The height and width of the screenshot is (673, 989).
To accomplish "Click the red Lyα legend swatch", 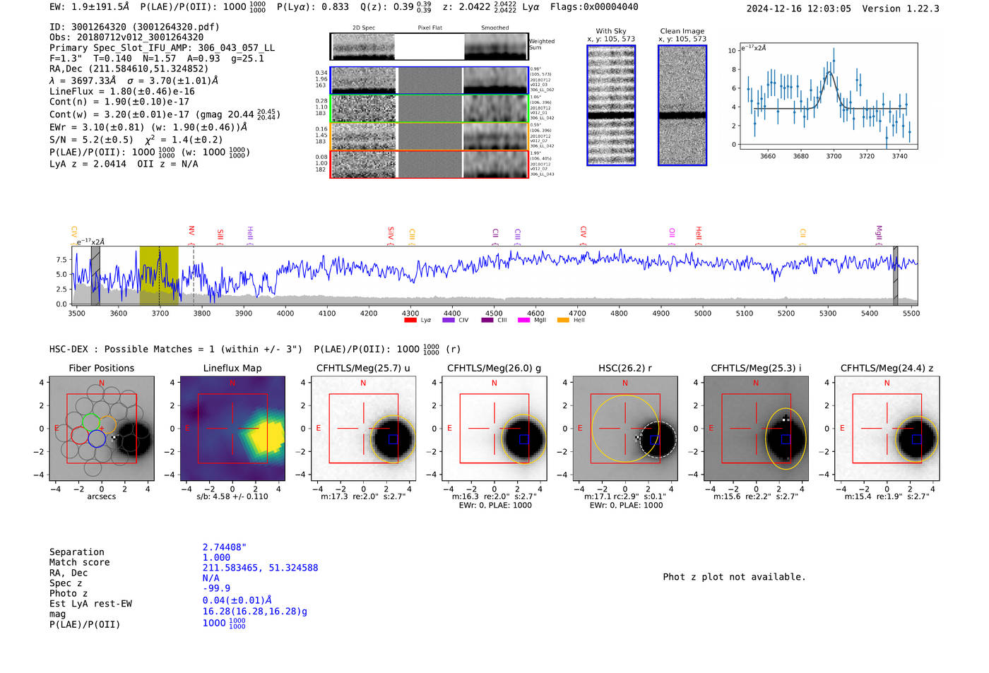I will coord(410,320).
